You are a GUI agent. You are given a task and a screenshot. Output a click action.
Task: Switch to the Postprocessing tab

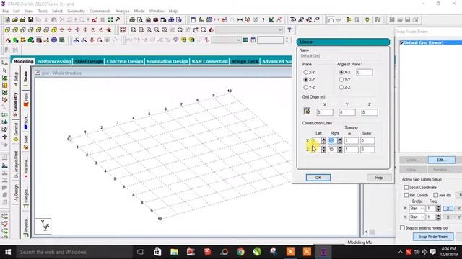point(54,61)
